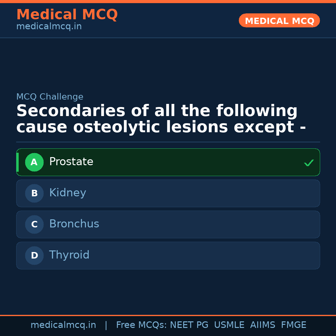Click the AIIMS footer label

[263, 324]
